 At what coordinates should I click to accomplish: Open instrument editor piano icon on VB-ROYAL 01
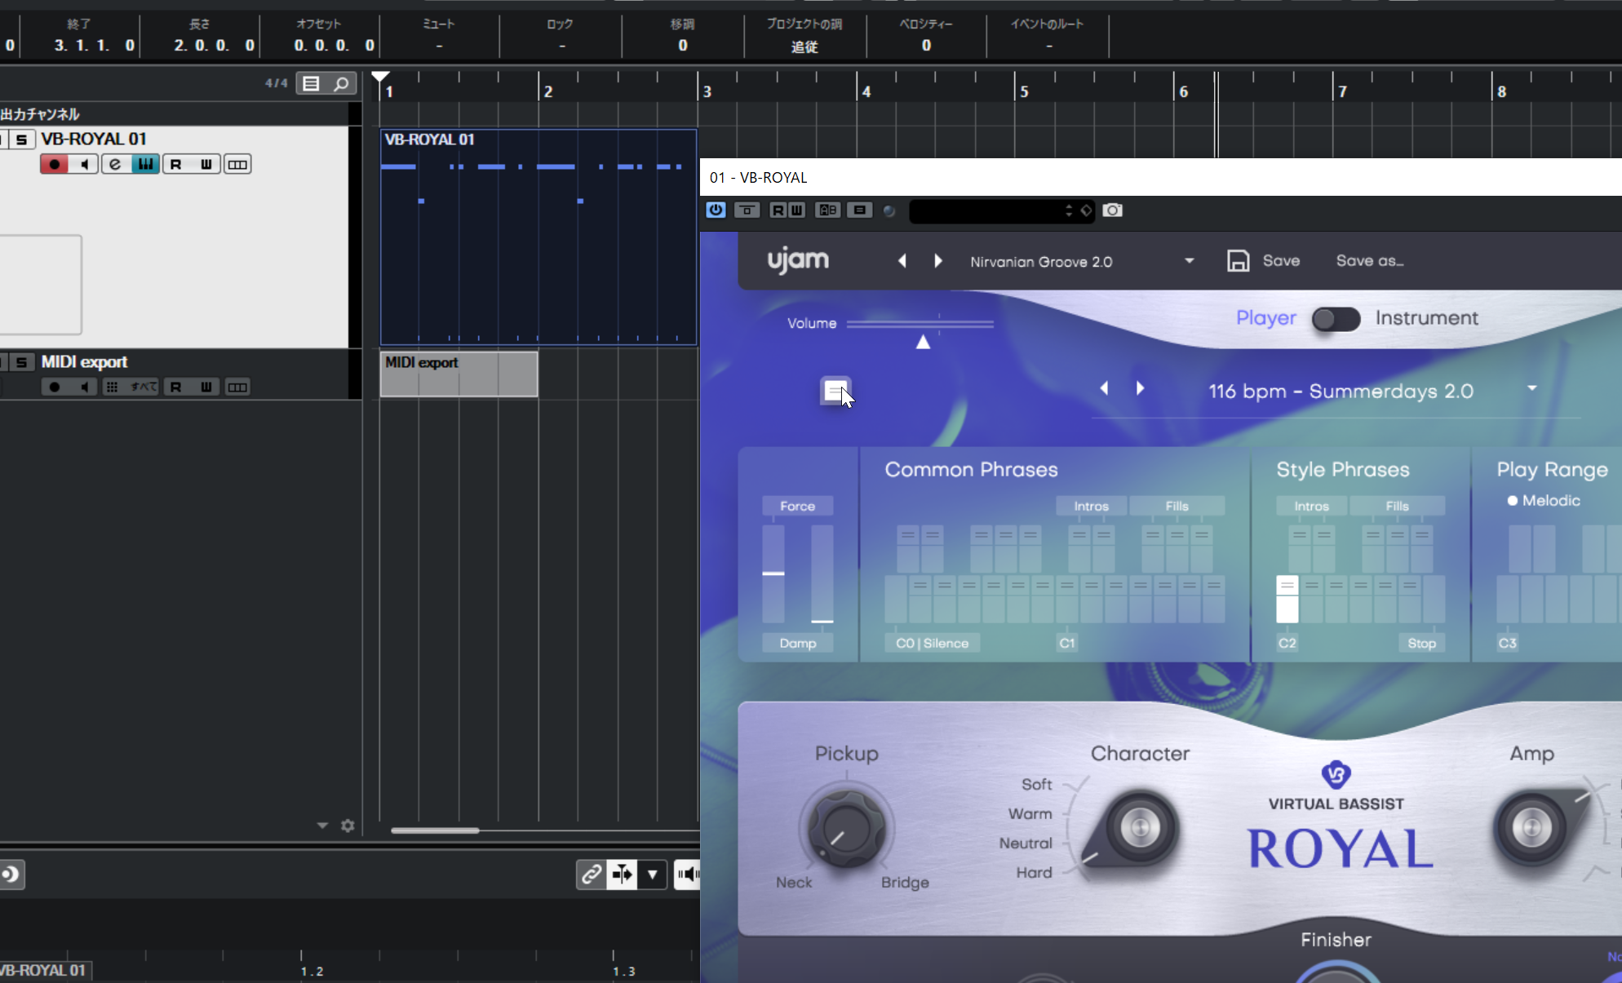pyautogui.click(x=145, y=165)
